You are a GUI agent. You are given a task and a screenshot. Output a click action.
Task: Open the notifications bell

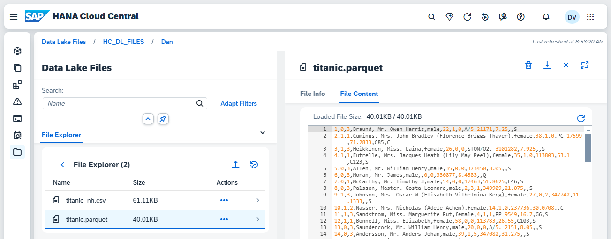[x=546, y=17]
